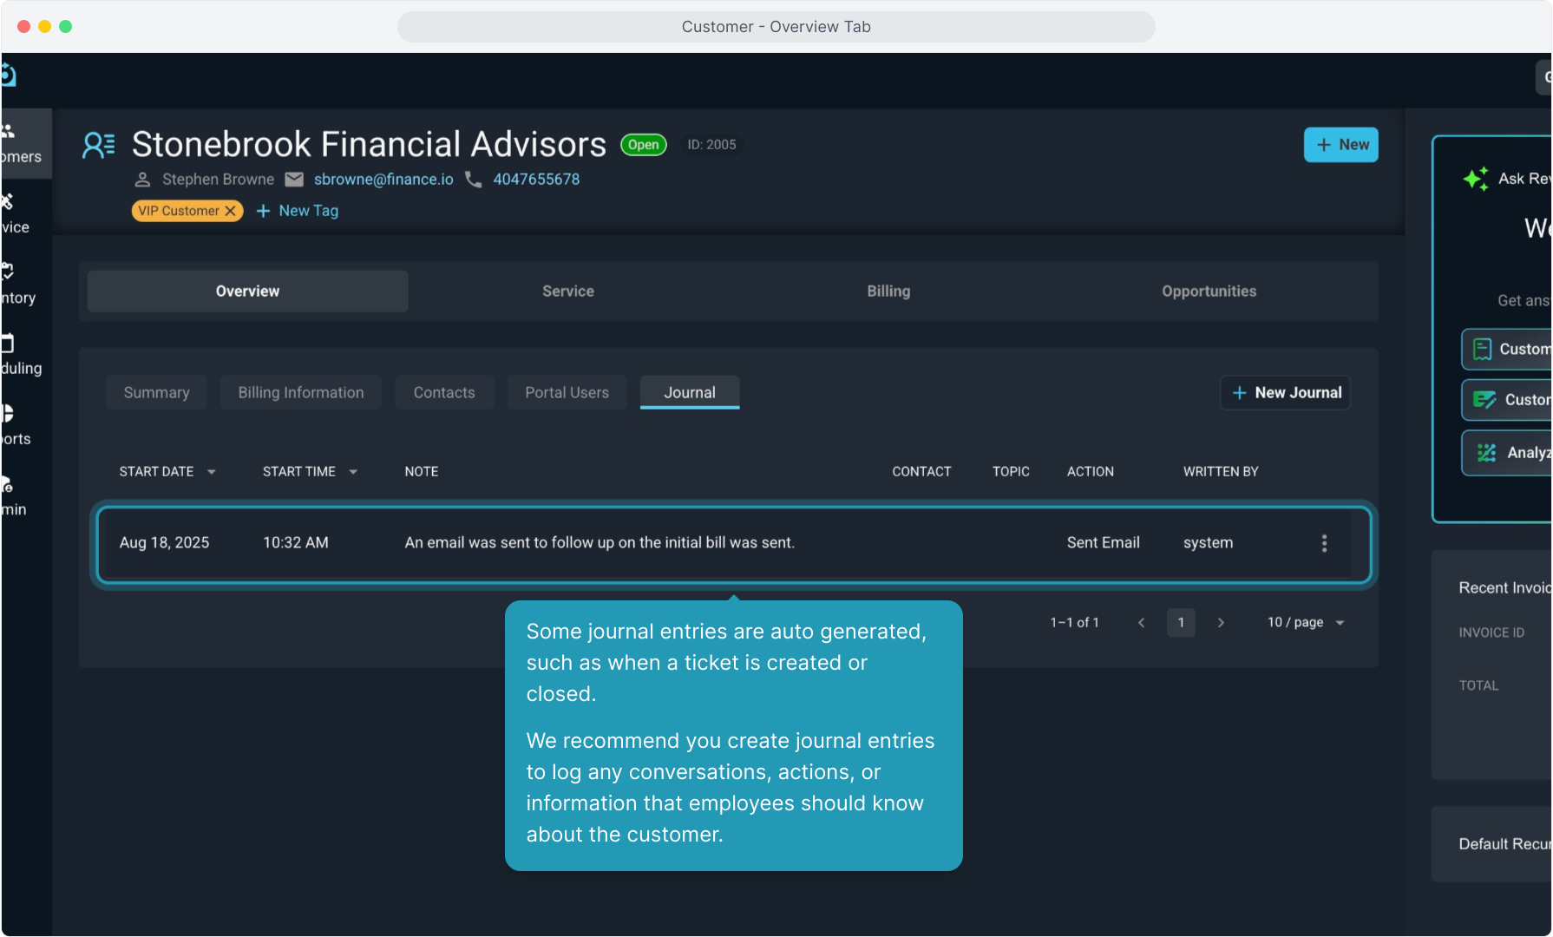Switch to the Overview tab
This screenshot has width=1553, height=937.
(248, 292)
